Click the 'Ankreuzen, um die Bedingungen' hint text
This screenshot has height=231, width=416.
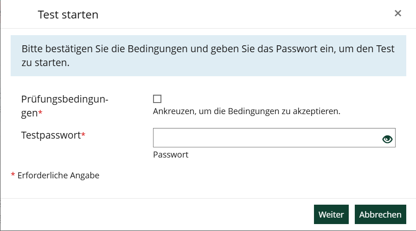247,111
